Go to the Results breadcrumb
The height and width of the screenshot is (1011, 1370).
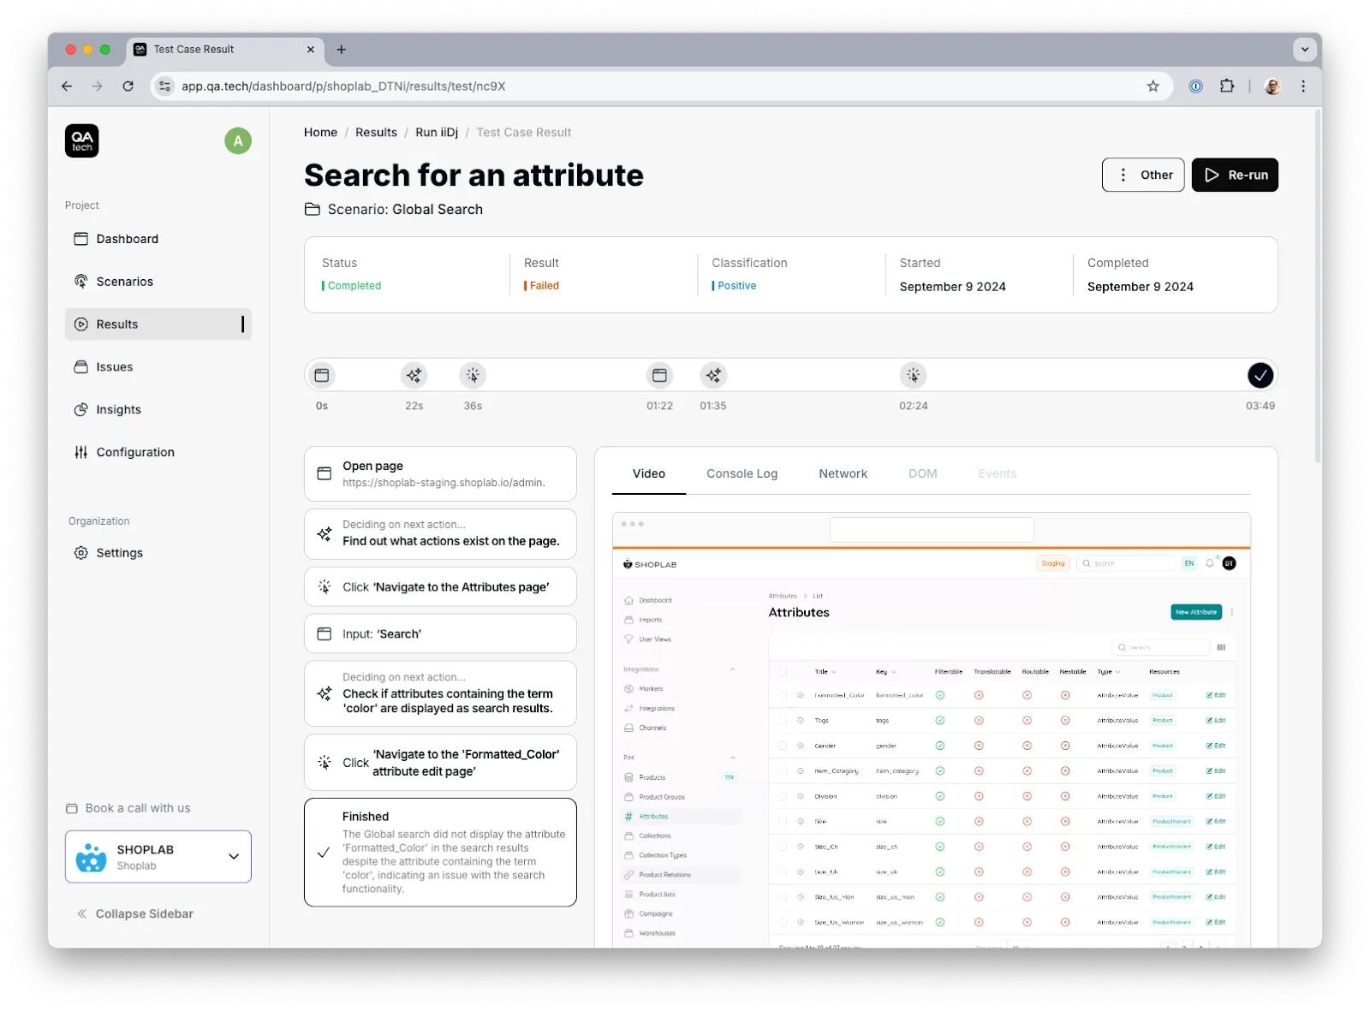[376, 133]
